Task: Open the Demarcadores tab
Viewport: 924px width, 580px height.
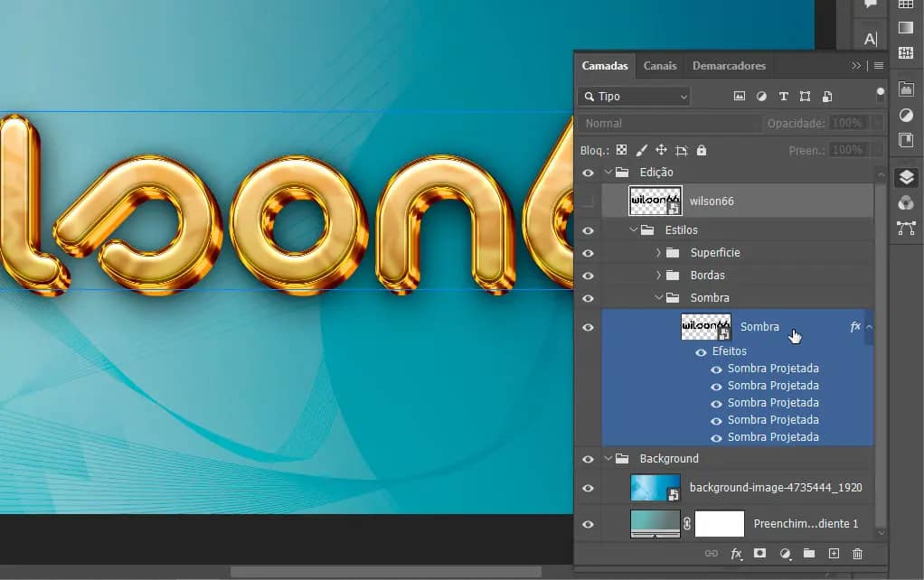Action: click(x=729, y=66)
